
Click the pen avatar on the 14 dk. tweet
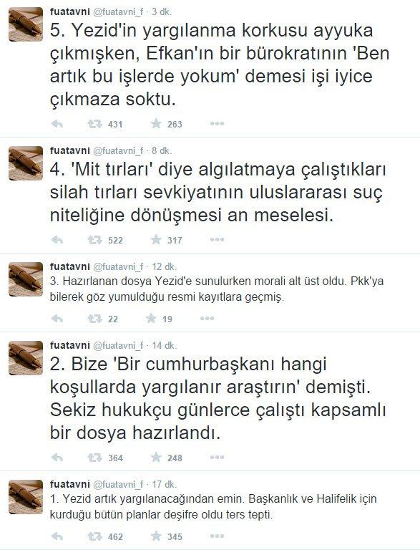(x=26, y=357)
